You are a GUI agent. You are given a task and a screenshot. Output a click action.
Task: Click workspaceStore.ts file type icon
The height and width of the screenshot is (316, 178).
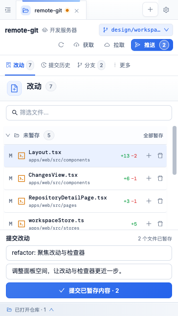(21, 224)
